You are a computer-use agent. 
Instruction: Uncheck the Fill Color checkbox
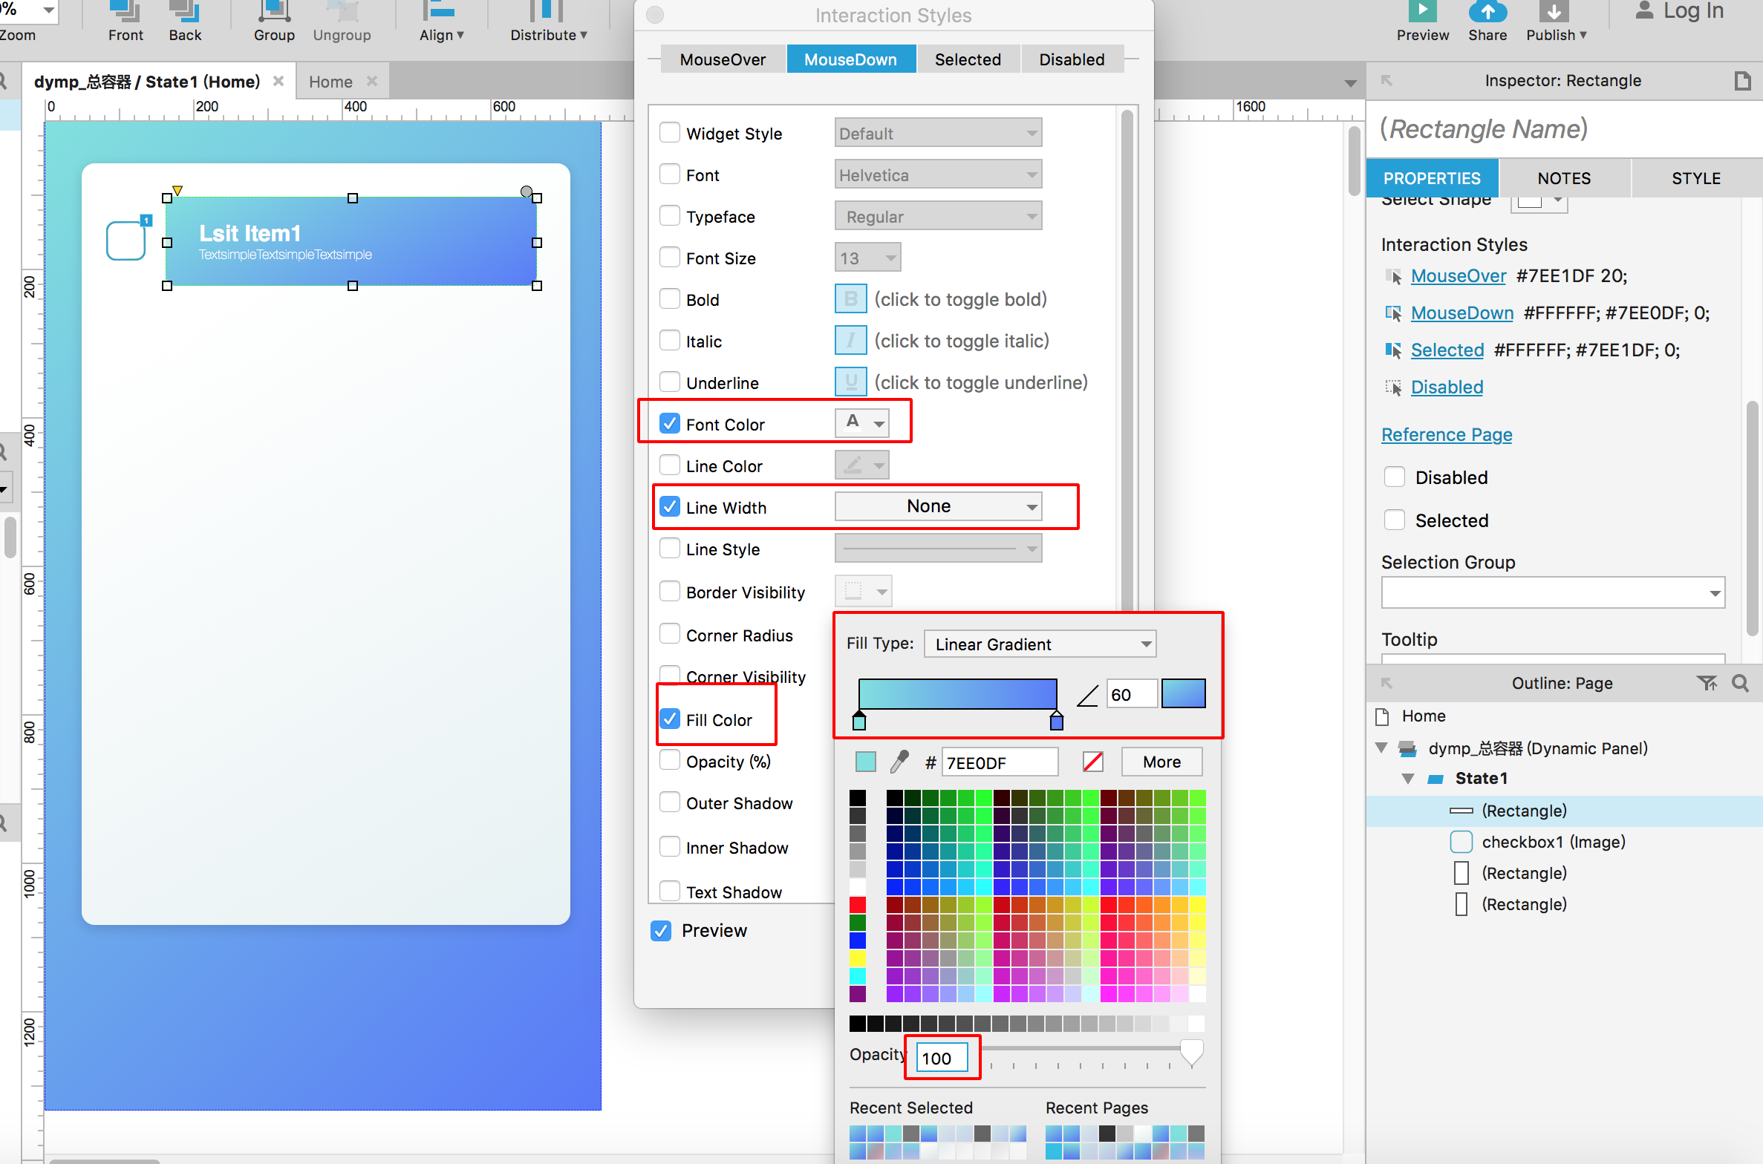coord(670,719)
